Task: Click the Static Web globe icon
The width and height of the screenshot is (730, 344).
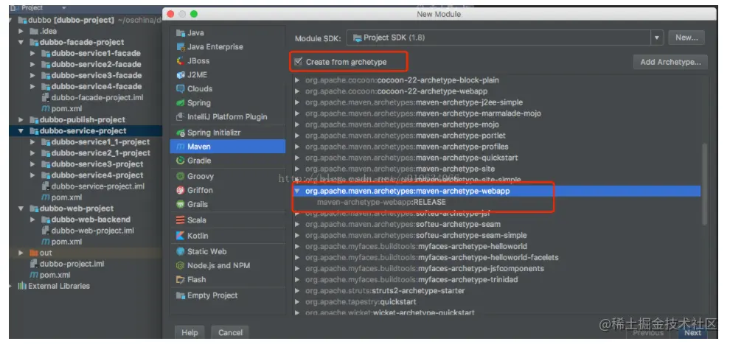Action: point(180,251)
